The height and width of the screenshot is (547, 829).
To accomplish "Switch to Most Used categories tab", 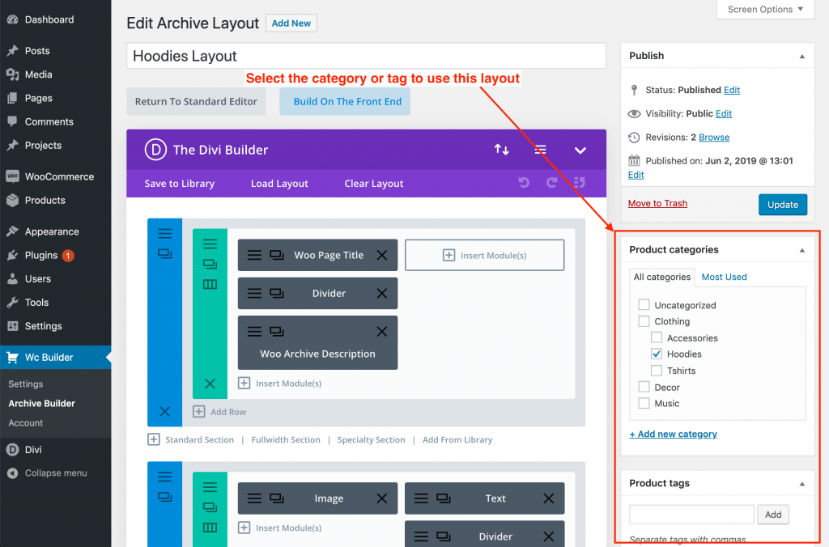I will pyautogui.click(x=724, y=277).
